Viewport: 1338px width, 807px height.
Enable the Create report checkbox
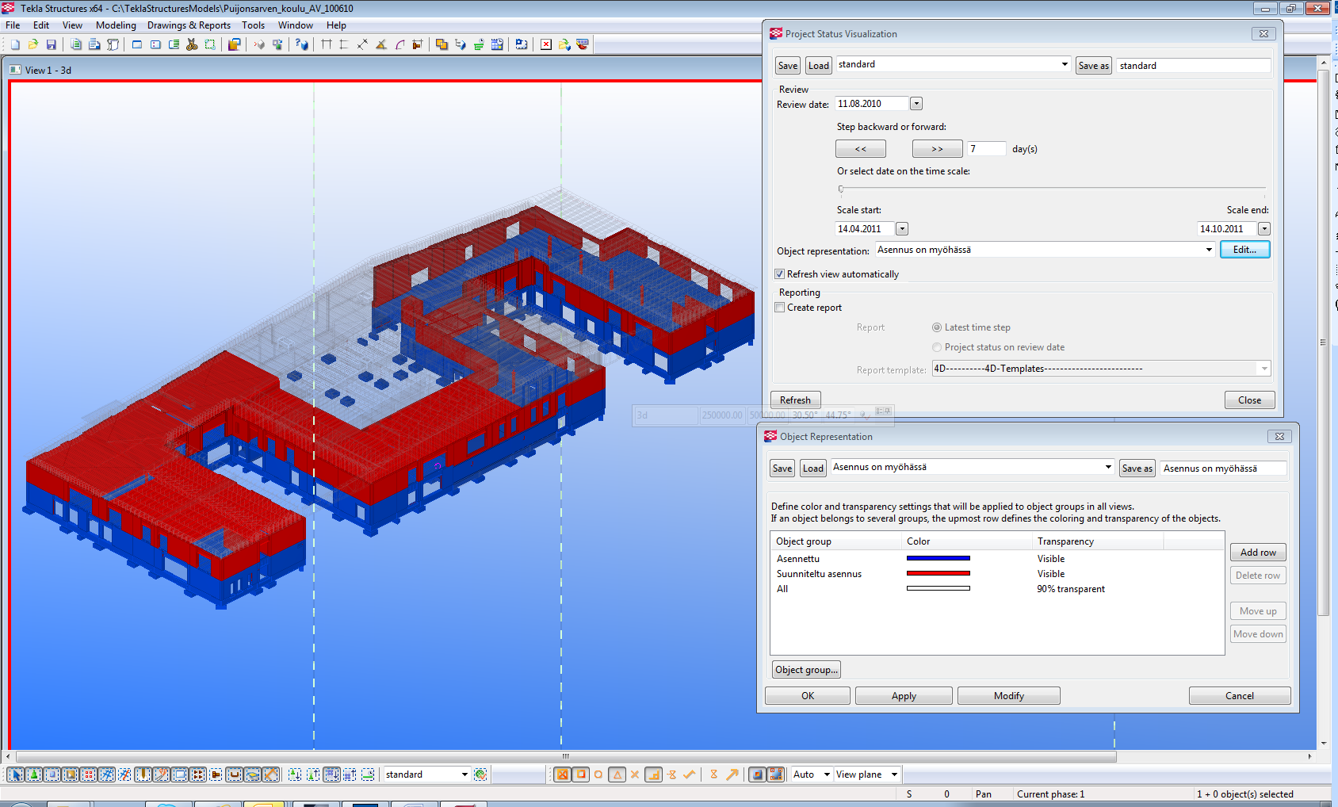pos(780,308)
